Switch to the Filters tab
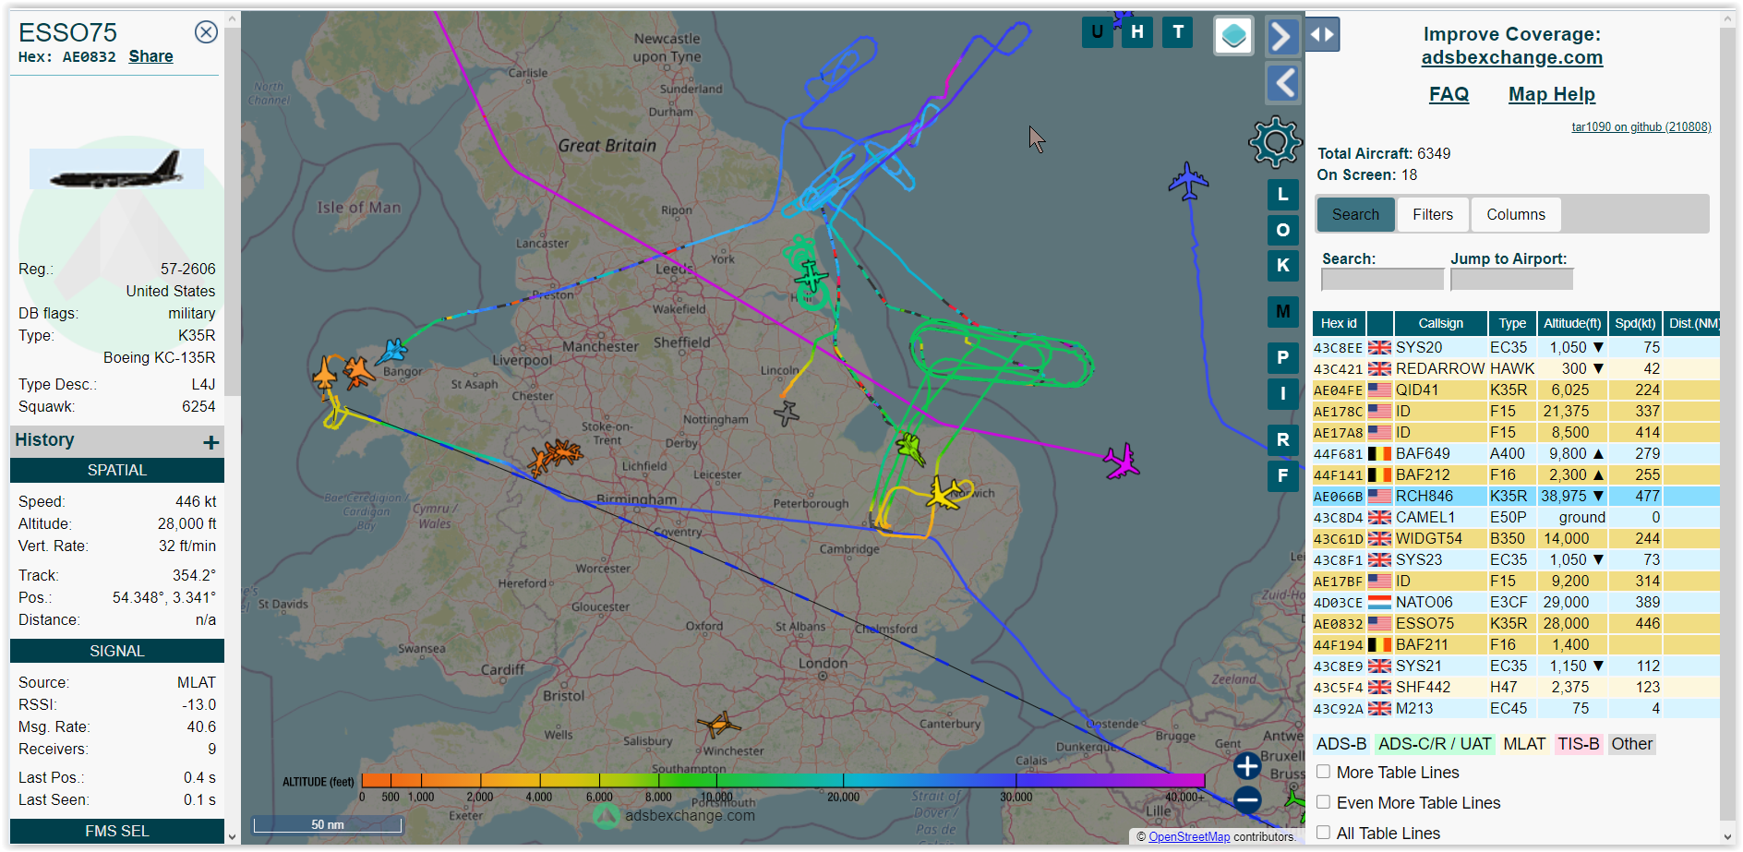The image size is (1743, 852). 1433,214
